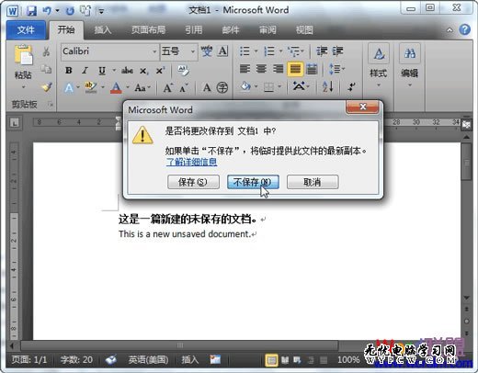Viewport: 478px width, 373px height.
Task: Click the Increase Indent icon
Action: [x=337, y=51]
